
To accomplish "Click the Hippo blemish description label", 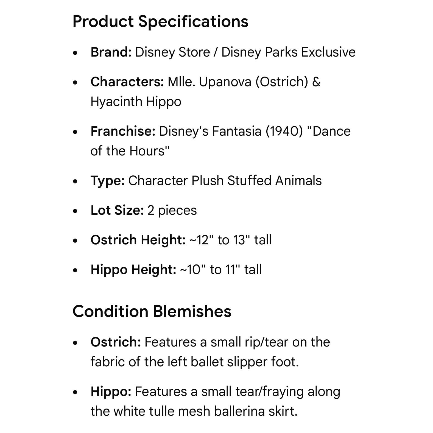I will tap(111, 392).
